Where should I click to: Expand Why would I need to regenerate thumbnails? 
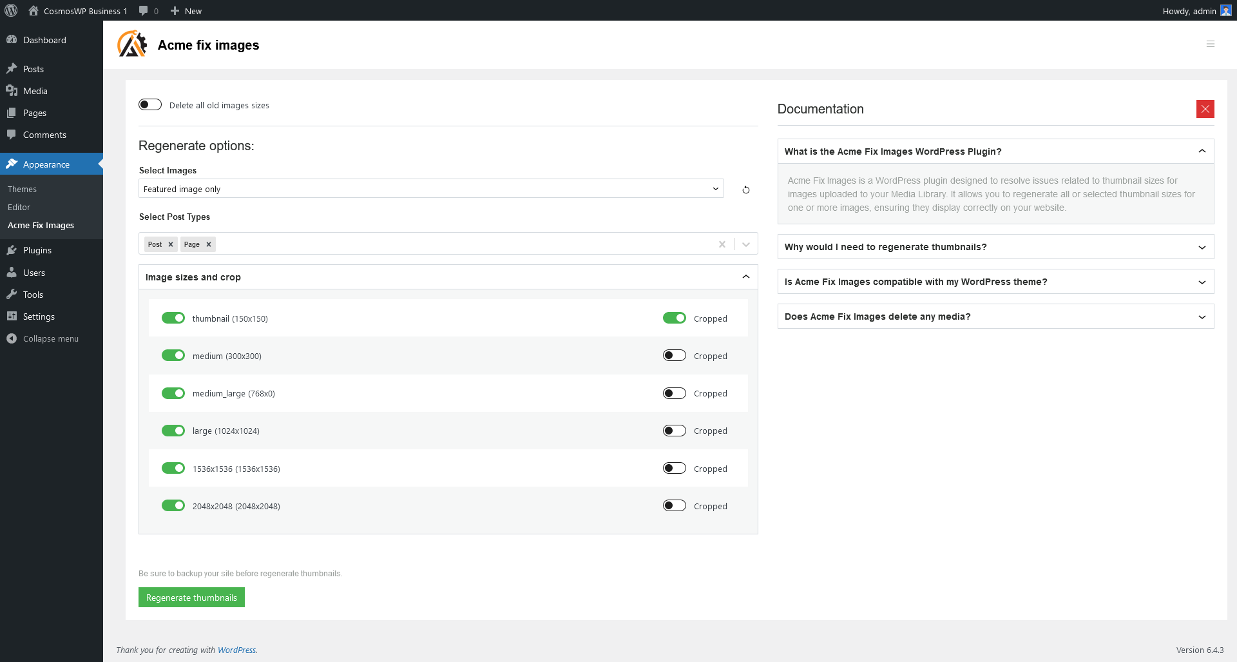(x=995, y=247)
